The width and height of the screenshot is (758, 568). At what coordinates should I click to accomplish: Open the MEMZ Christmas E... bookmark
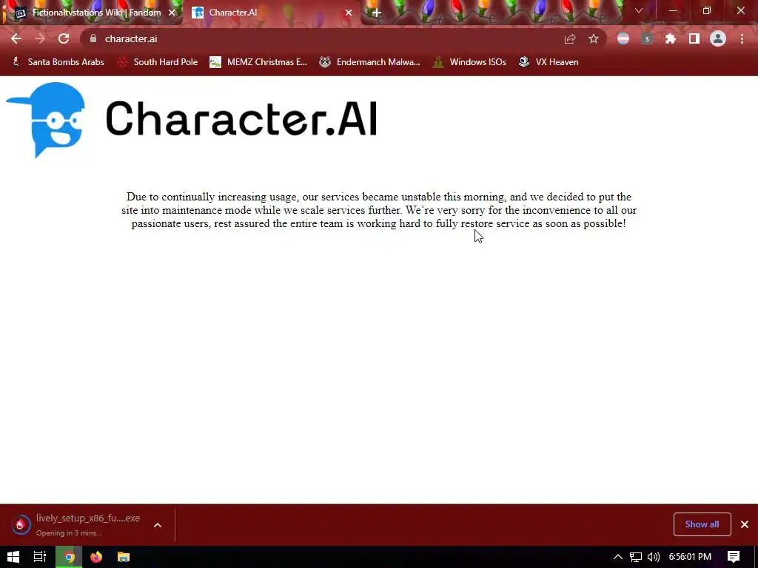tap(258, 62)
